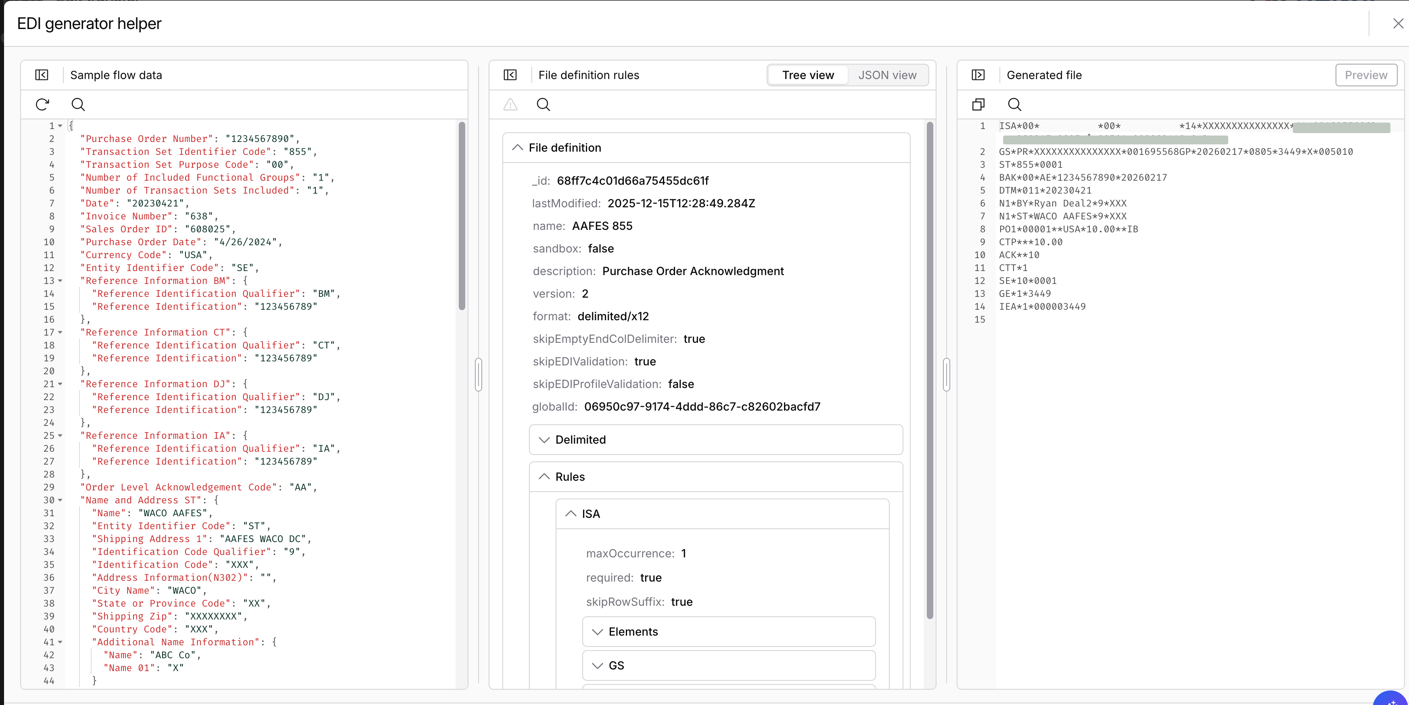Expand the Delimited section
This screenshot has width=1409, height=705.
(544, 440)
